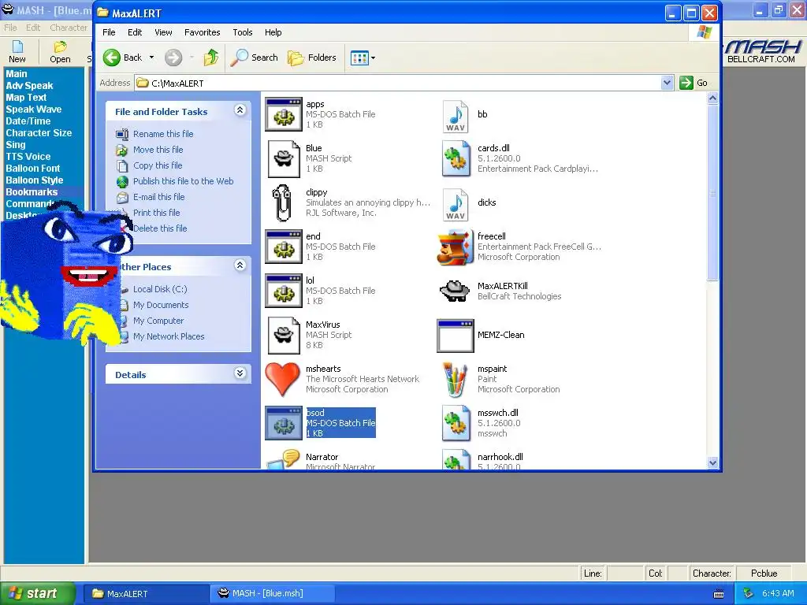Viewport: 807px width, 605px height.
Task: Select the dicks WAV file icon
Action: [x=456, y=205]
